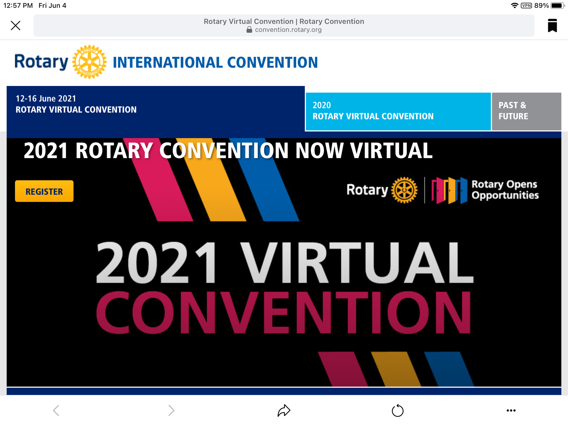Image resolution: width=568 pixels, height=426 pixels.
Task: Switch to 2020 Rotary Virtual Convention tab
Action: click(398, 111)
